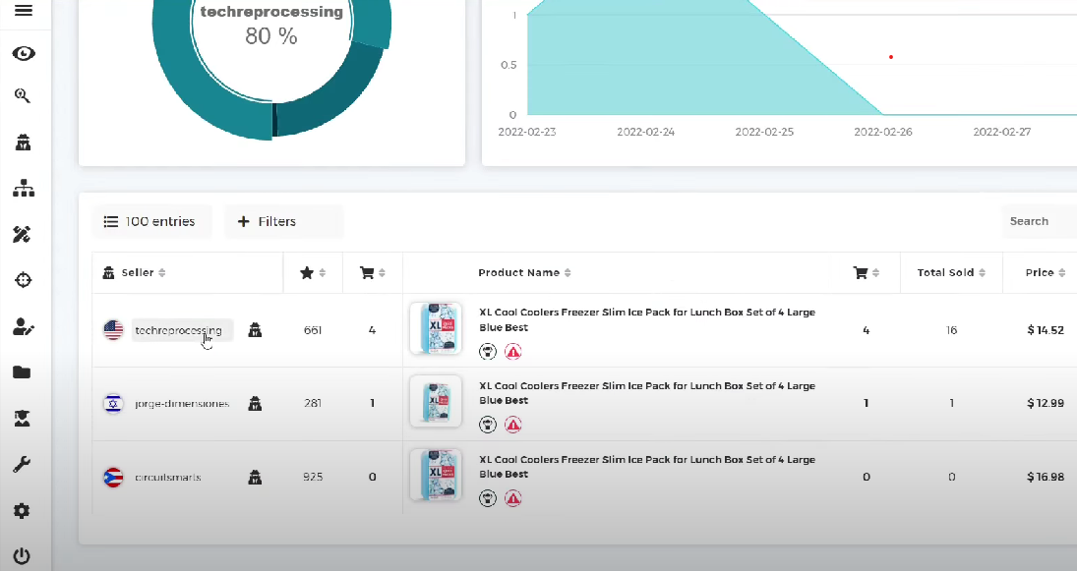Sort by cart column beside Total Sold

tap(867, 272)
